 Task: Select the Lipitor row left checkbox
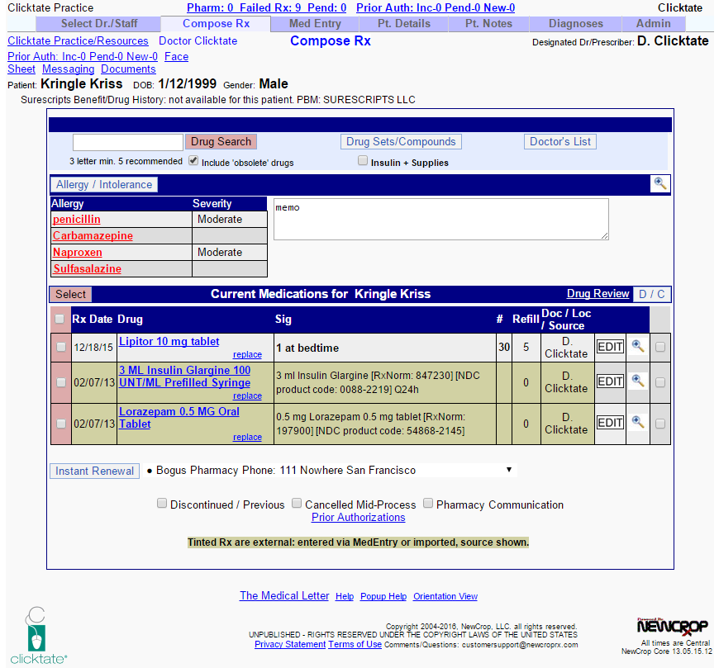(x=60, y=348)
